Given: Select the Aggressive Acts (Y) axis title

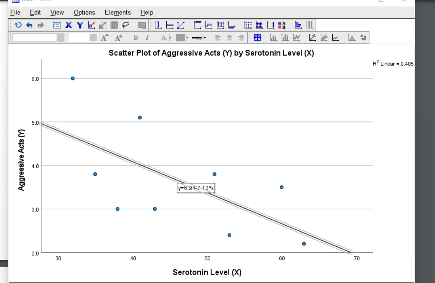Looking at the screenshot, I should (21, 160).
